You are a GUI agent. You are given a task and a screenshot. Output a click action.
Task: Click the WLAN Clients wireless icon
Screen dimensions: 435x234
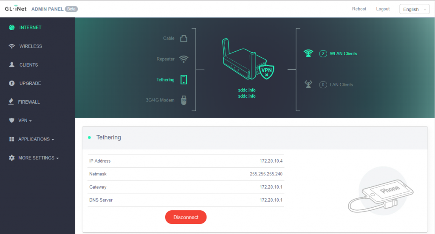pyautogui.click(x=308, y=54)
